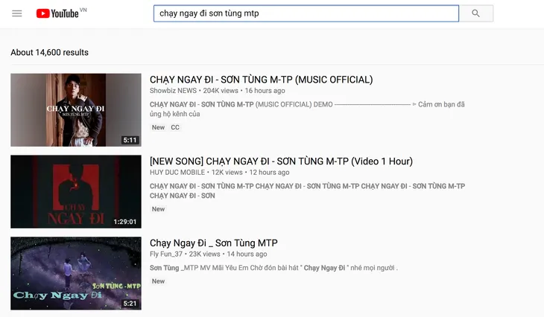Click '23K views' on the third result
544x317 pixels.
point(205,254)
